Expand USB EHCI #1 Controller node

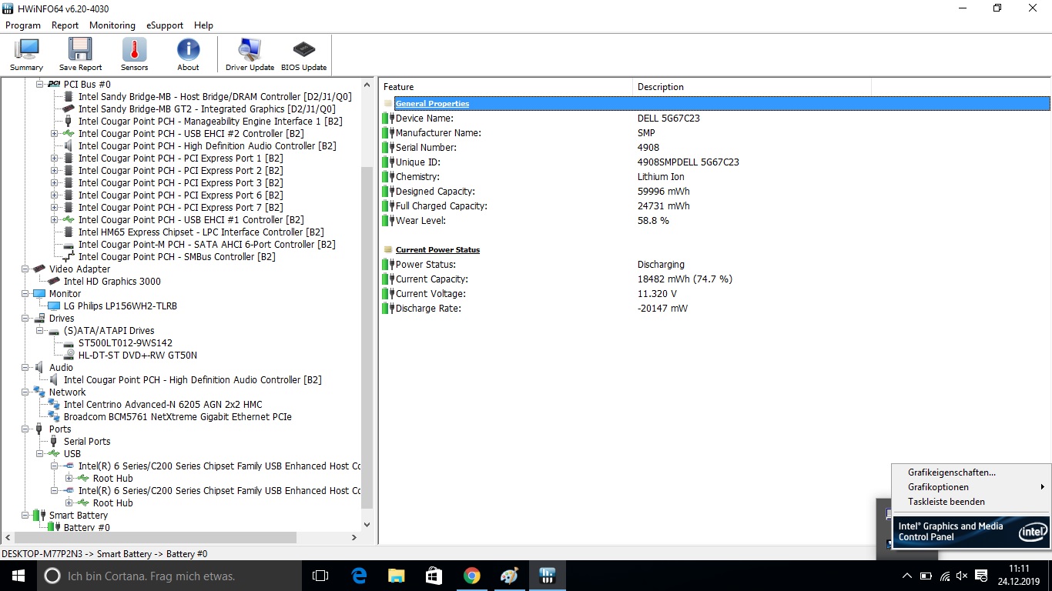point(55,219)
